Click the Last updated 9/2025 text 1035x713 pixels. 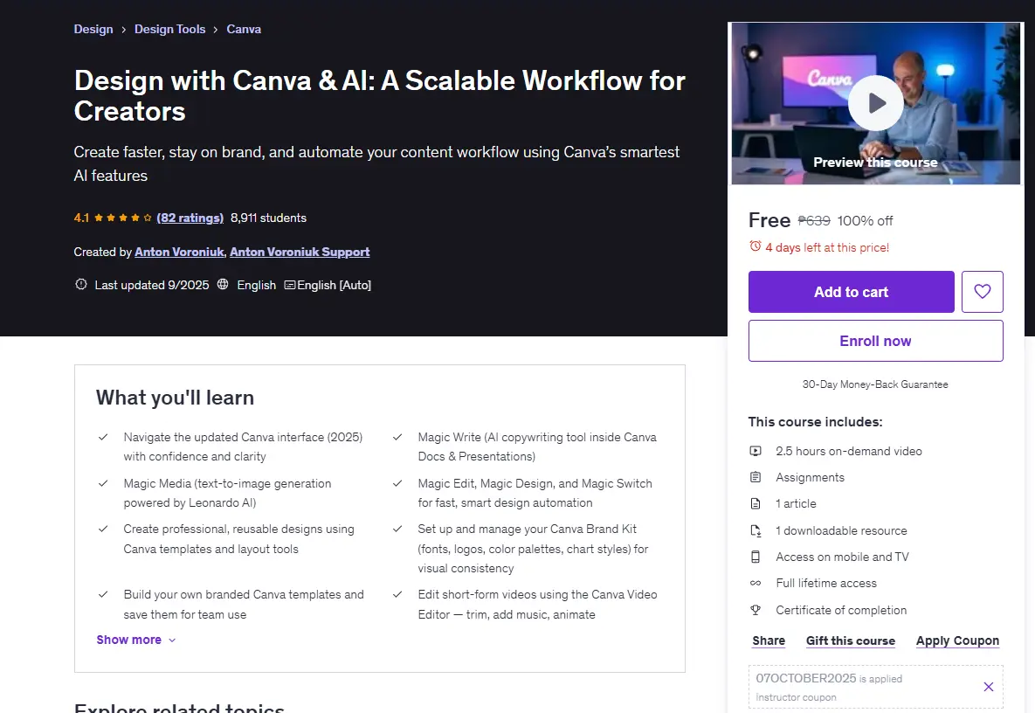(x=152, y=285)
